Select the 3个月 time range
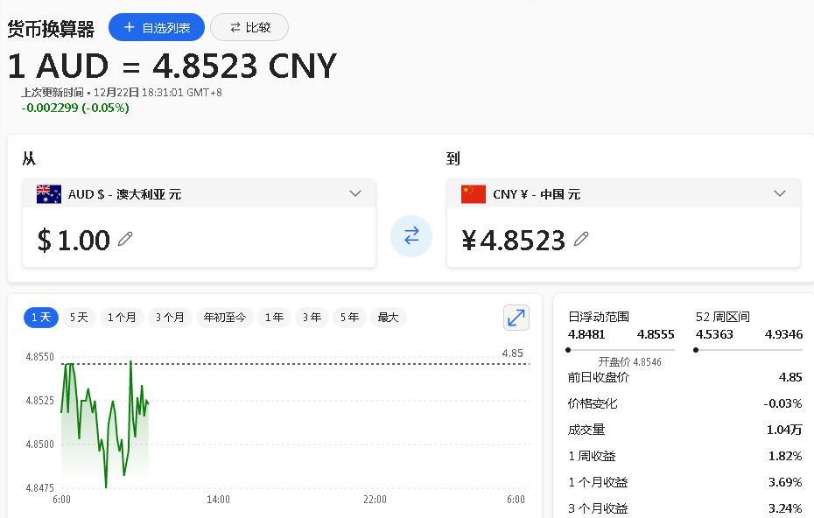814x518 pixels. [170, 318]
